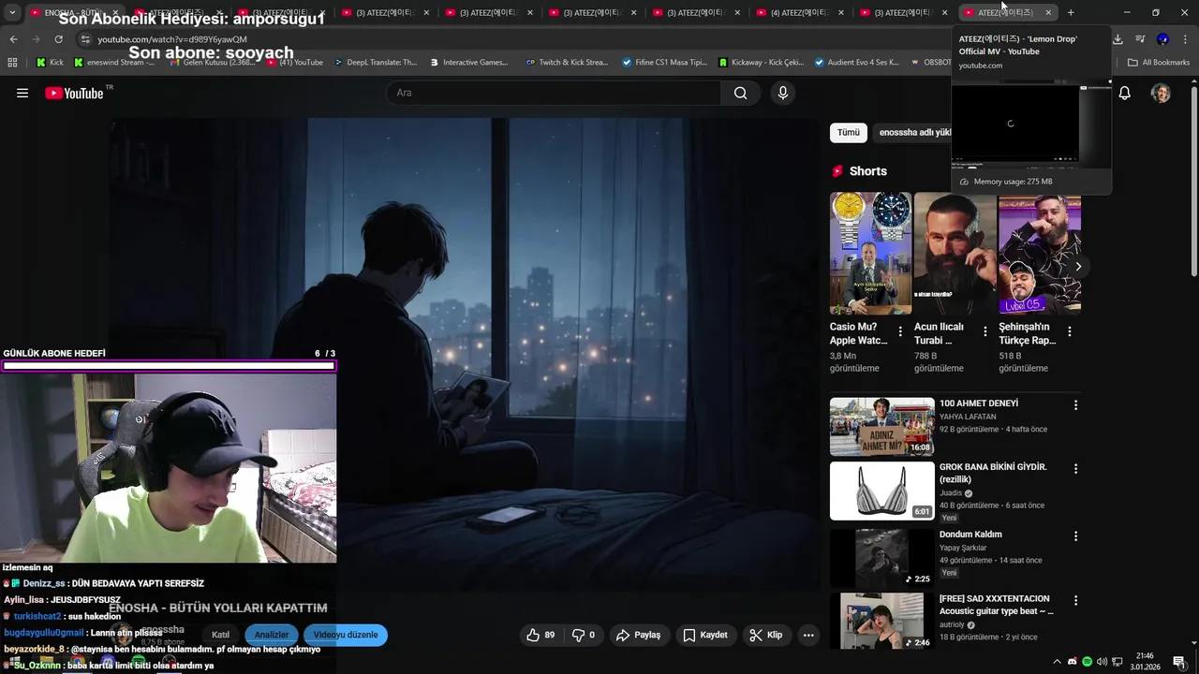Dislike the video with thumbs down
The width and height of the screenshot is (1199, 674).
pos(585,635)
